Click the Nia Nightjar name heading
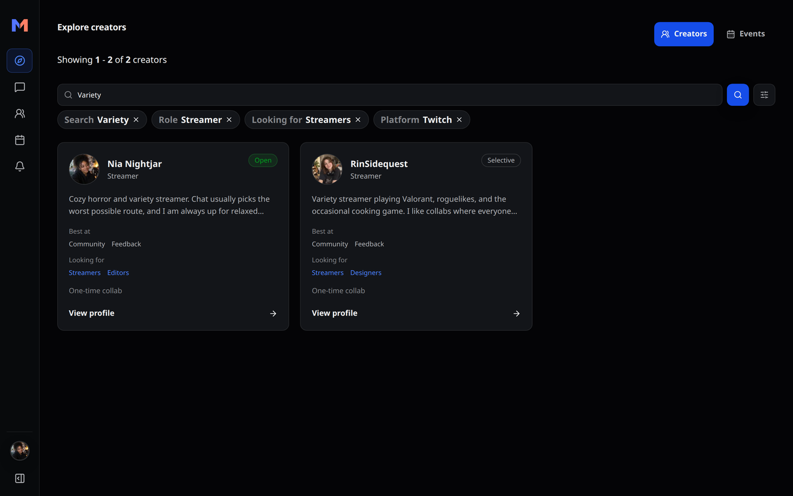Viewport: 793px width, 496px height. (135, 164)
